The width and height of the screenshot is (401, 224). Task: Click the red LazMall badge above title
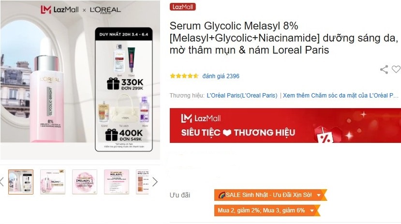[182, 7]
